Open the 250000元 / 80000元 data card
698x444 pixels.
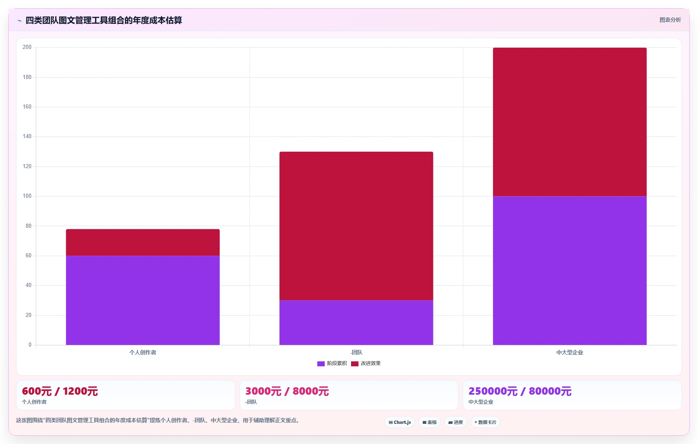[572, 395]
